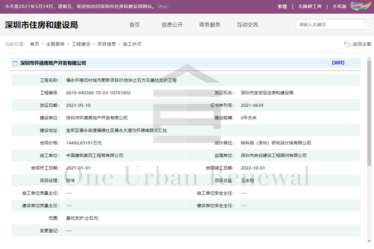Select certificate serial 2021-0639

[252, 106]
